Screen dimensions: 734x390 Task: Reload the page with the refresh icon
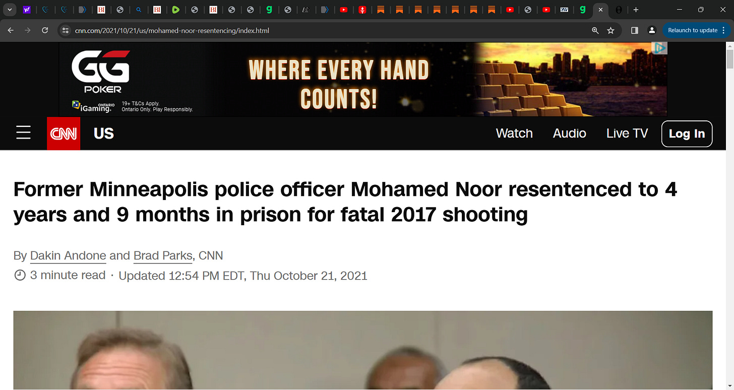pyautogui.click(x=45, y=30)
